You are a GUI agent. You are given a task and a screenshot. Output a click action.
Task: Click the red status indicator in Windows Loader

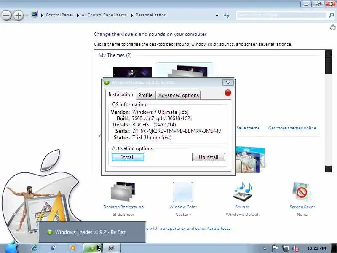[x=228, y=93]
